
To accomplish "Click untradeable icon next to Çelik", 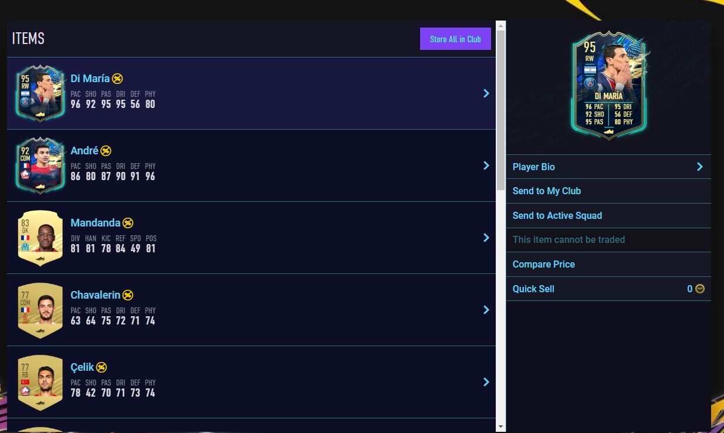I will click(x=102, y=367).
